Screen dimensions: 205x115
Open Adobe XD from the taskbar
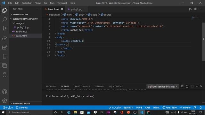tap(108, 112)
